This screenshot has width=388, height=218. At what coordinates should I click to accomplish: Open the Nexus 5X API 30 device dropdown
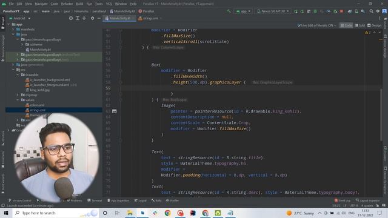click(273, 11)
